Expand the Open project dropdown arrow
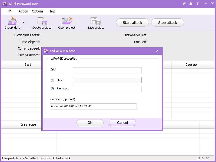This screenshot has width=216, height=162. click(78, 22)
